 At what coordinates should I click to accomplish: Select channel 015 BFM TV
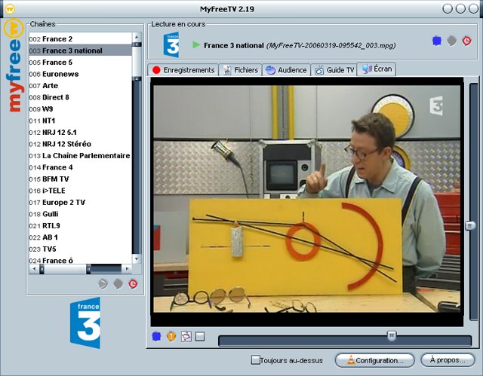[80, 179]
